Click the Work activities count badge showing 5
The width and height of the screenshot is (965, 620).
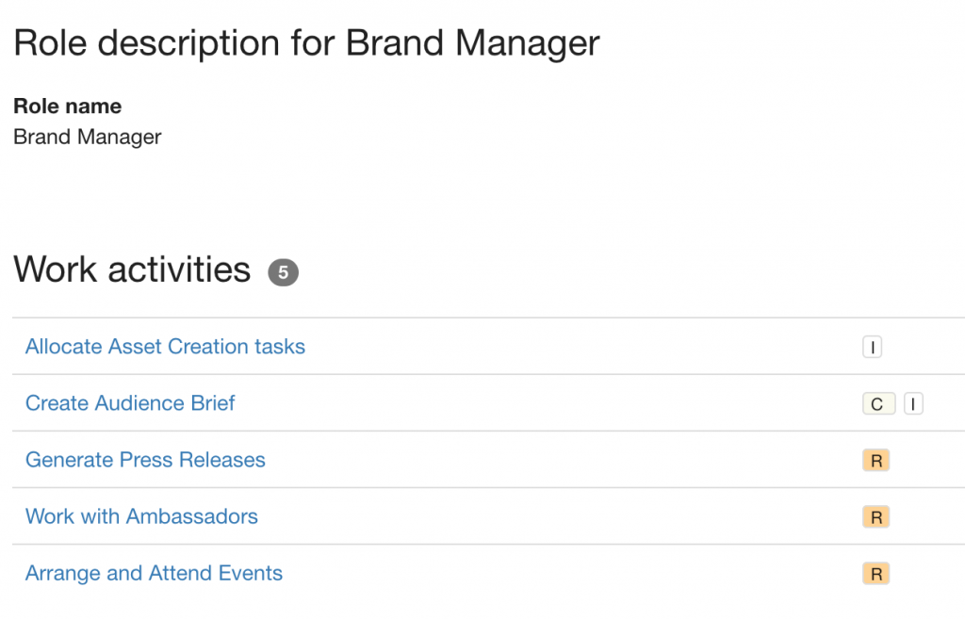[283, 272]
